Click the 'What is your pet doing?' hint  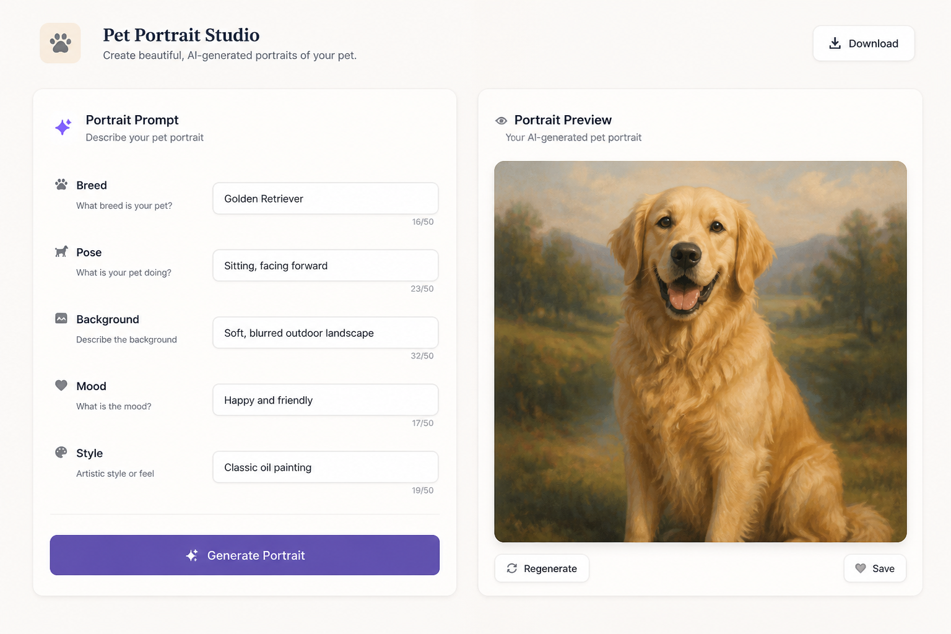124,272
